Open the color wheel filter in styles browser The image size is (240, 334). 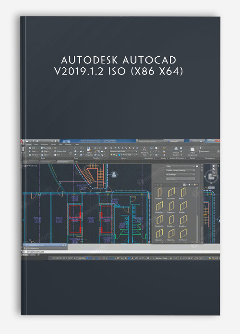194,185
